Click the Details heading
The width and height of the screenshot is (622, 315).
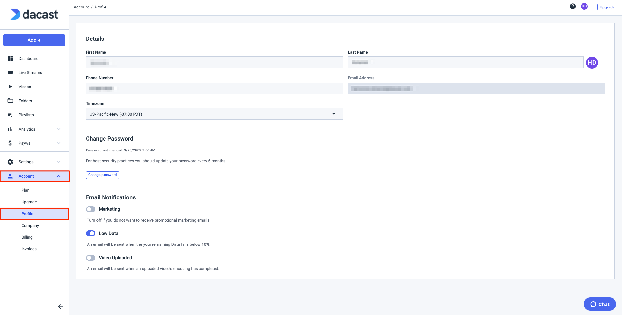(x=95, y=39)
